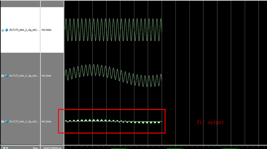
Task: Click the first signal's -No Data- value
Action: coord(47,30)
